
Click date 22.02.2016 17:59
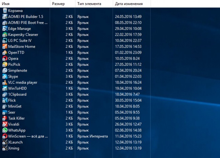click(128, 35)
